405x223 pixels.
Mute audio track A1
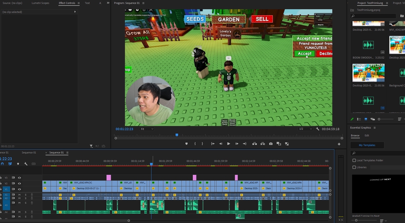click(x=19, y=195)
